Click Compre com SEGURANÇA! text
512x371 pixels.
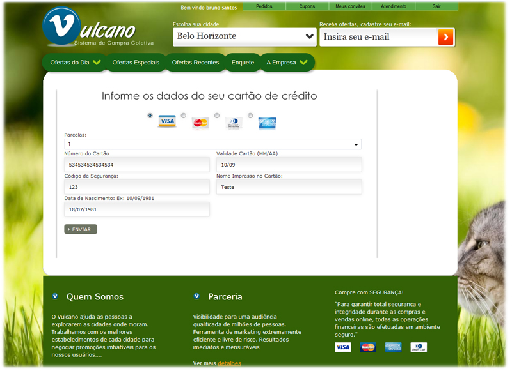pos(369,292)
